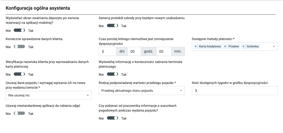The width and height of the screenshot is (283, 133).
Task: Toggle payment terminal reminder switch
Action: click(112, 74)
